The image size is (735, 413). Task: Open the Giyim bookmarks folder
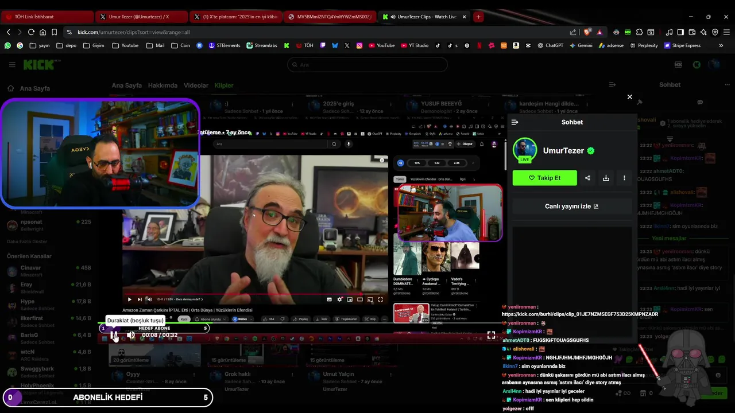(x=93, y=45)
